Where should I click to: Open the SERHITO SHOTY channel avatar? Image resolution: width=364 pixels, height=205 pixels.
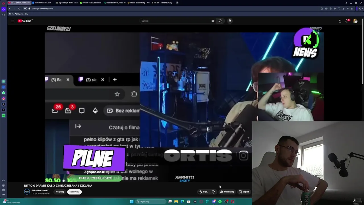[x=27, y=192]
